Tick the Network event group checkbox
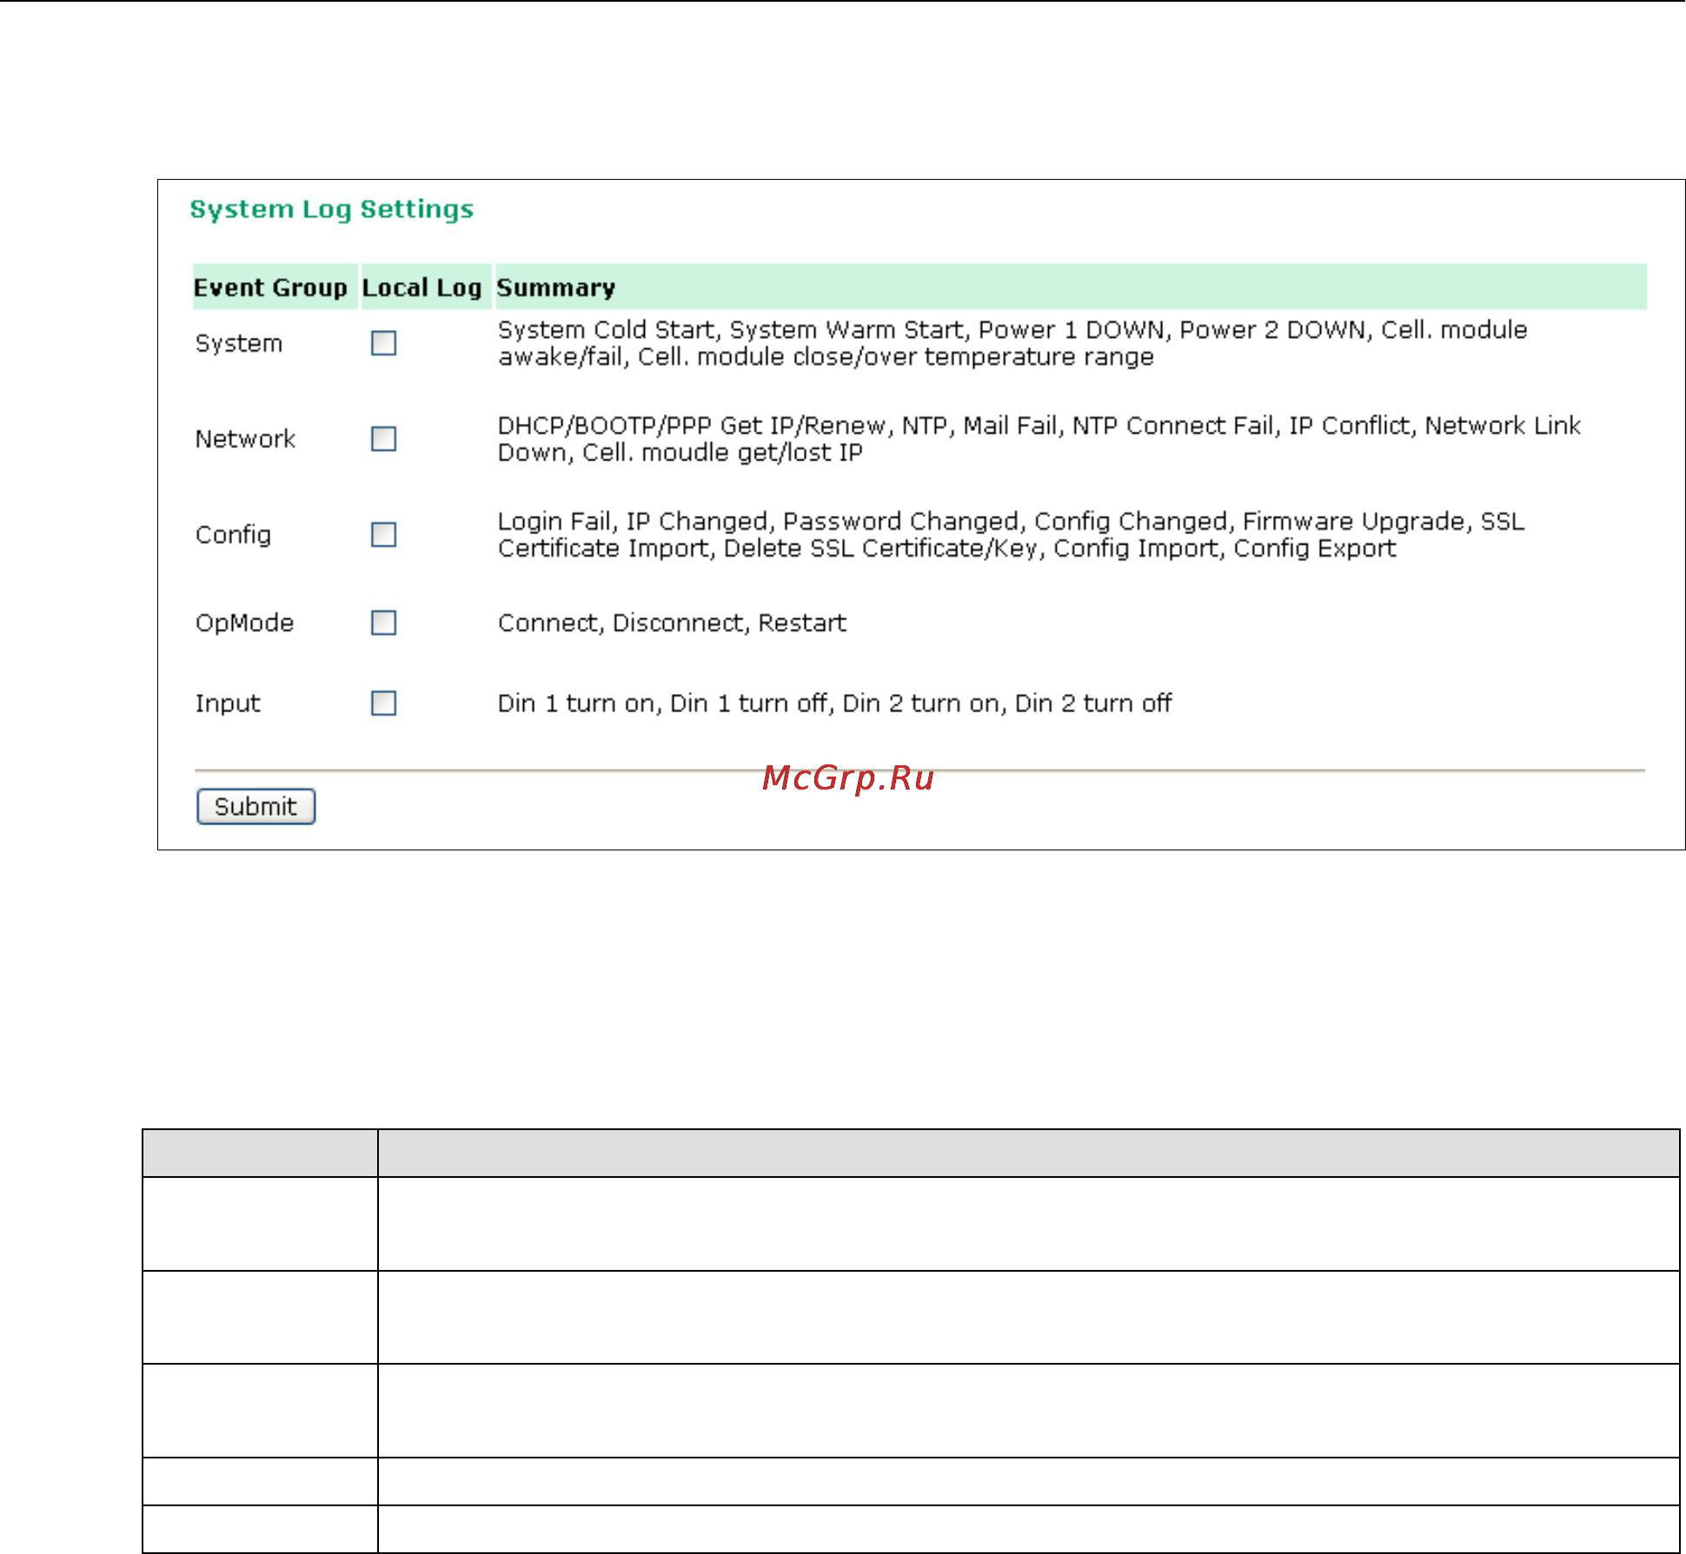 tap(383, 439)
